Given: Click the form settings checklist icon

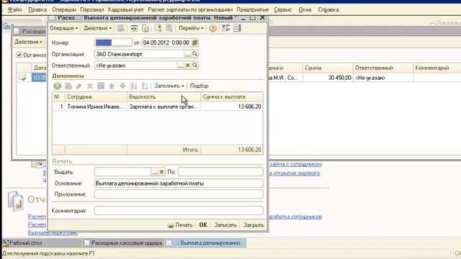Looking at the screenshot, I should pyautogui.click(x=225, y=28).
